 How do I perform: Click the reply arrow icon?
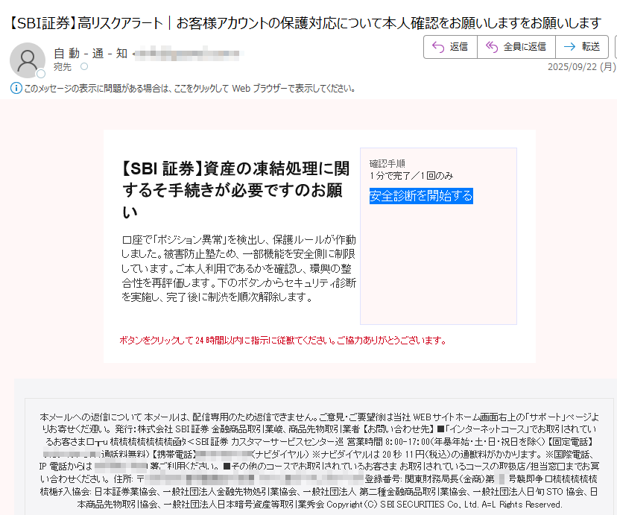[x=437, y=47]
